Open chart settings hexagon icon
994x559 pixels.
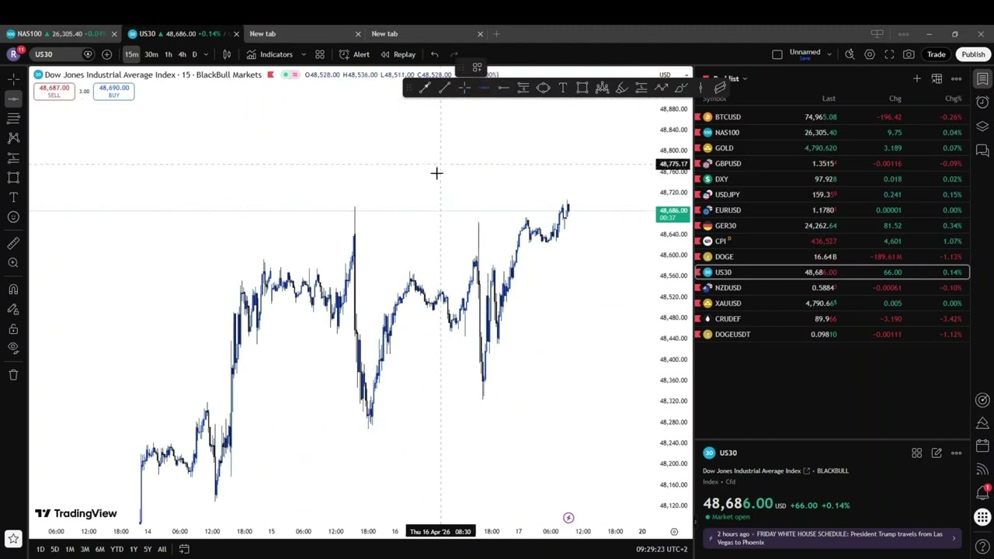(x=870, y=54)
